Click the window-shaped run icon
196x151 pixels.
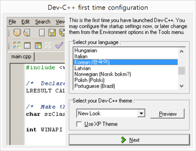(27, 45)
